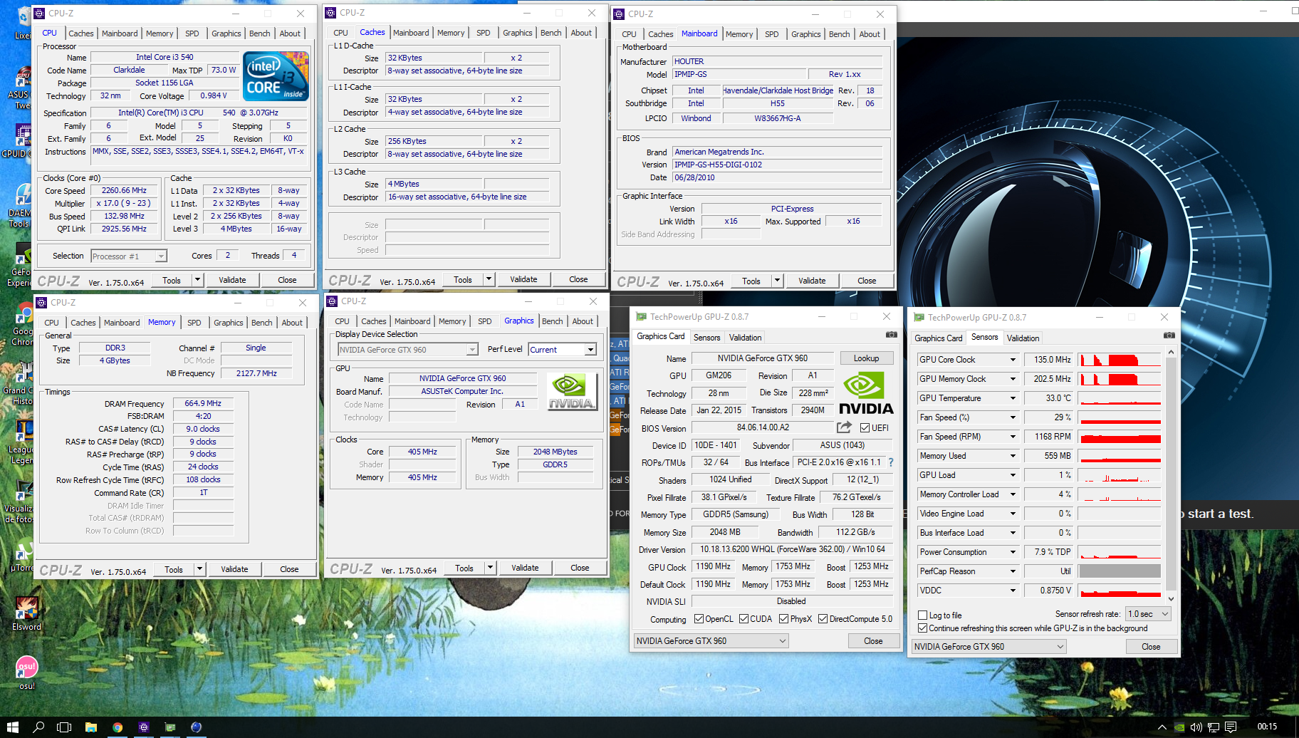The image size is (1299, 738).
Task: Click Close in CPU-Z Graphics window
Action: tap(580, 568)
